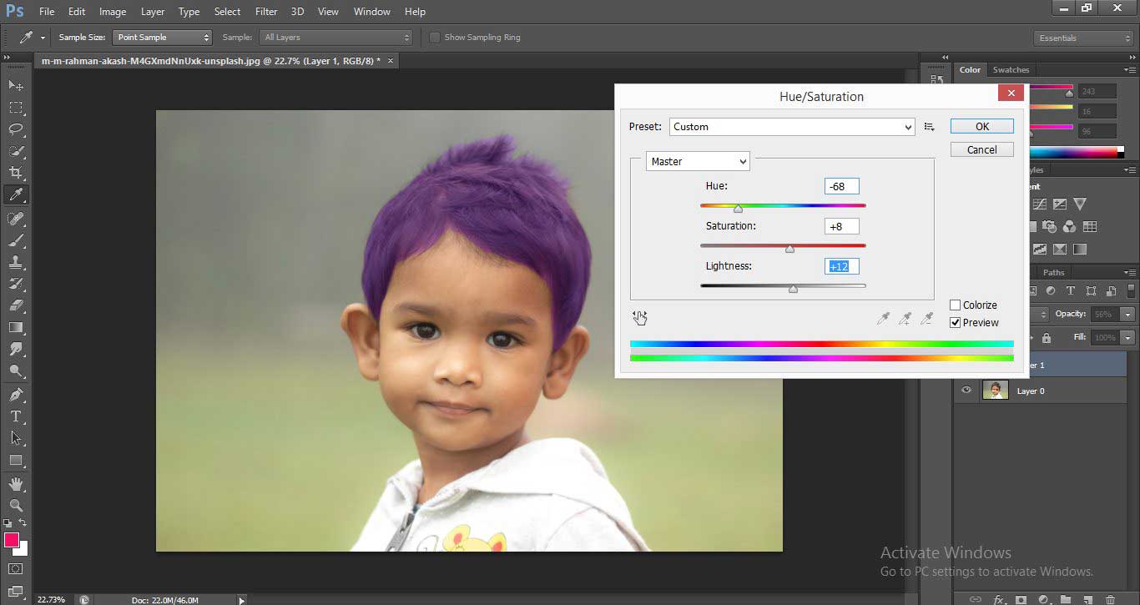Open the Filter menu
Image resolution: width=1140 pixels, height=605 pixels.
265,11
